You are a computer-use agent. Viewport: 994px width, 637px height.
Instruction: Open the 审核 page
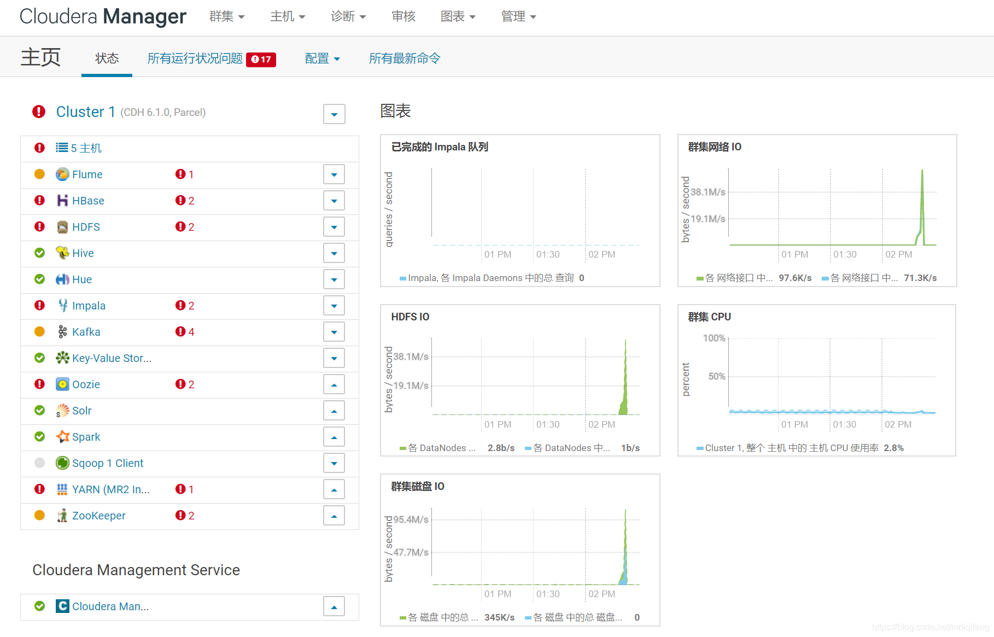point(404,17)
